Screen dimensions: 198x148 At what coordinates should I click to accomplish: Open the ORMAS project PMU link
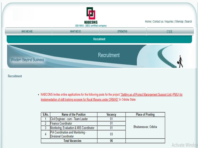pos(112,97)
